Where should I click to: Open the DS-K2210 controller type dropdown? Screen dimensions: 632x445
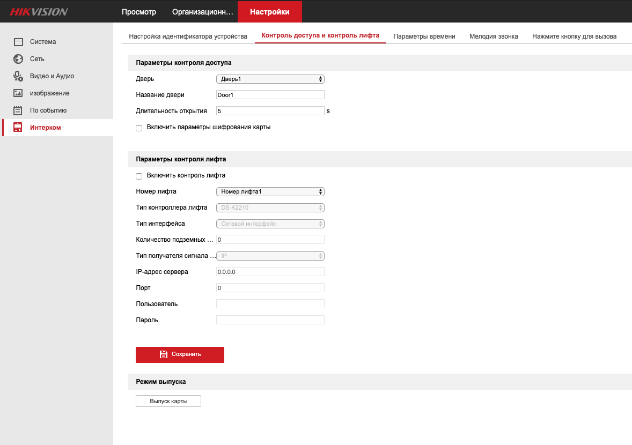point(270,207)
